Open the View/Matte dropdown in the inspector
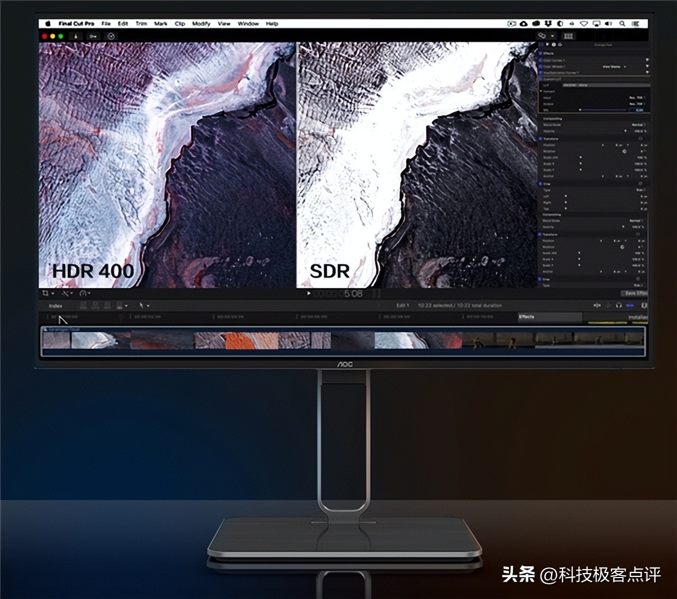Viewport: 677px width, 599px height. [x=612, y=66]
